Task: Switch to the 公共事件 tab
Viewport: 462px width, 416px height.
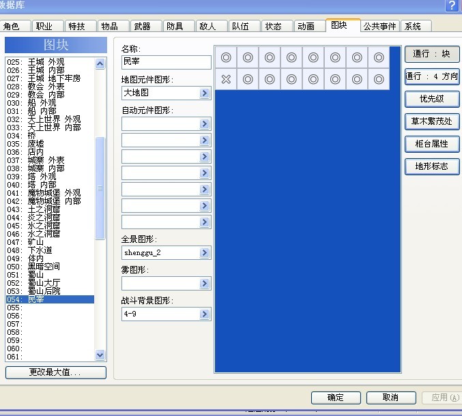Action: (x=380, y=26)
